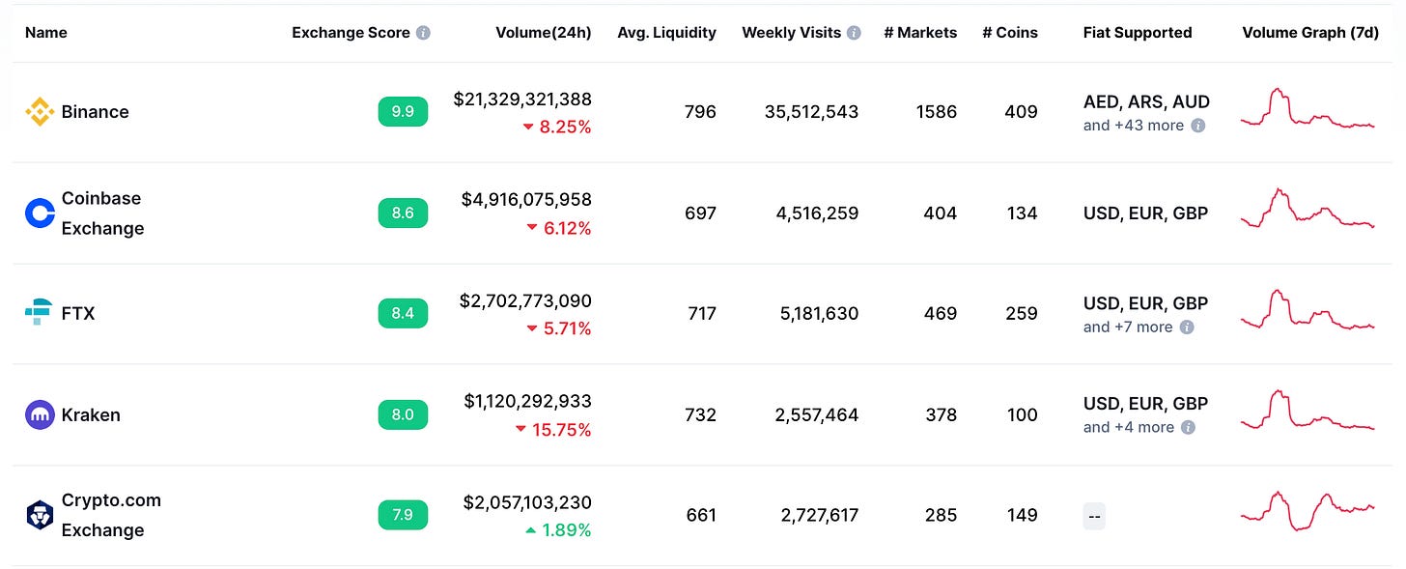Open the Kraken exchange link

tap(91, 415)
